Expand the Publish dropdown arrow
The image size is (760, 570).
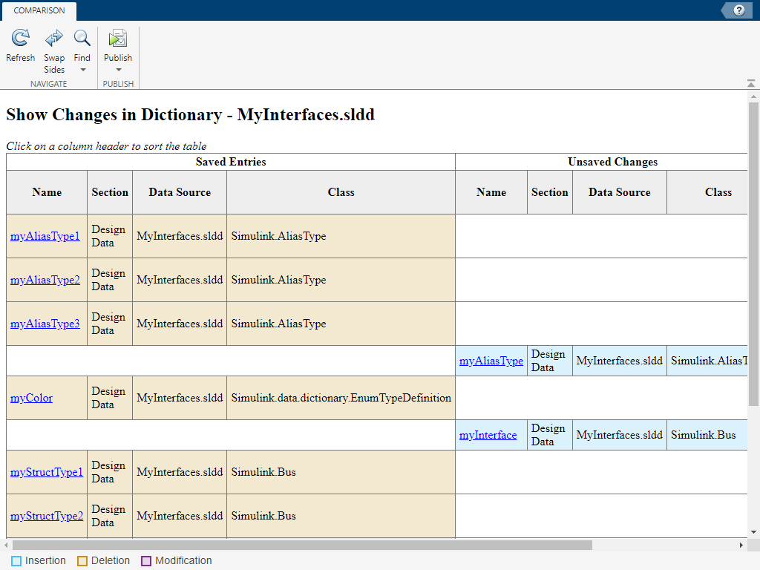coord(118,70)
